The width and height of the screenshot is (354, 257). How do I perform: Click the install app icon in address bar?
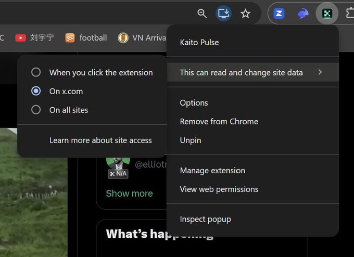tap(223, 14)
